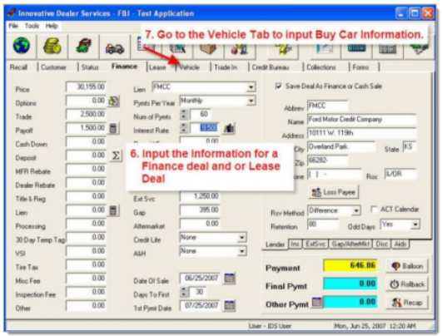
Task: Expand the Pymts Per Year dropdown
Action: click(251, 101)
